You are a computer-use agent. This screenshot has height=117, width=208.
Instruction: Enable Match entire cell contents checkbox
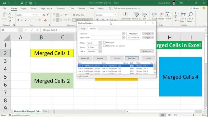pyautogui.click(x=104, y=46)
